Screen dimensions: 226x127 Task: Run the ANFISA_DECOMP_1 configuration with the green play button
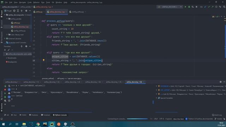185,7
